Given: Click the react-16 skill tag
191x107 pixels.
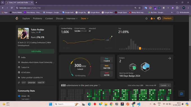Looking at the screenshot, I should (x=41, y=82).
